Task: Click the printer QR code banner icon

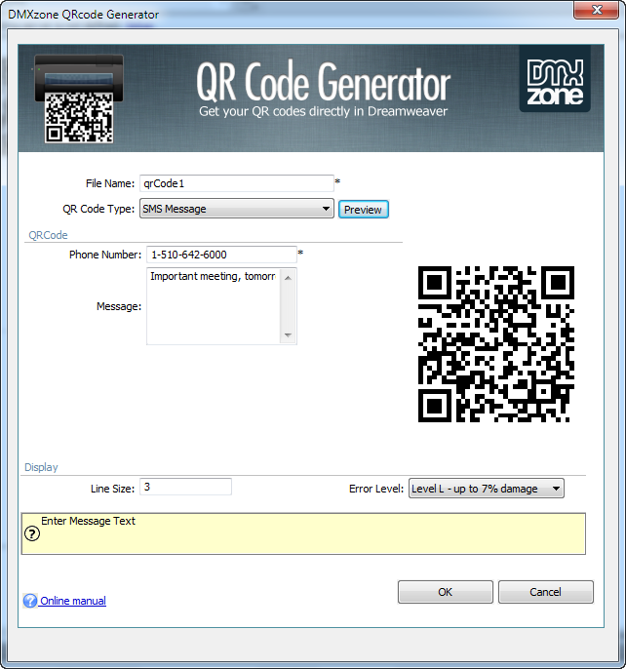Action: tap(79, 98)
